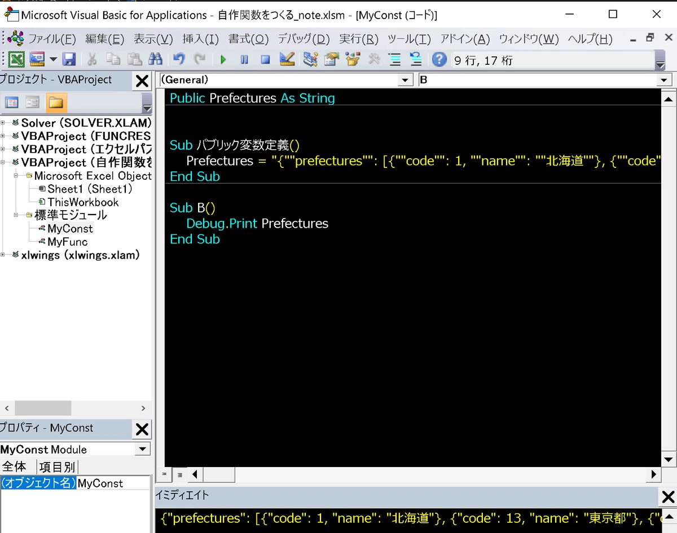Save the workbook with the floppy disk icon
Image resolution: width=677 pixels, height=533 pixels.
[69, 59]
